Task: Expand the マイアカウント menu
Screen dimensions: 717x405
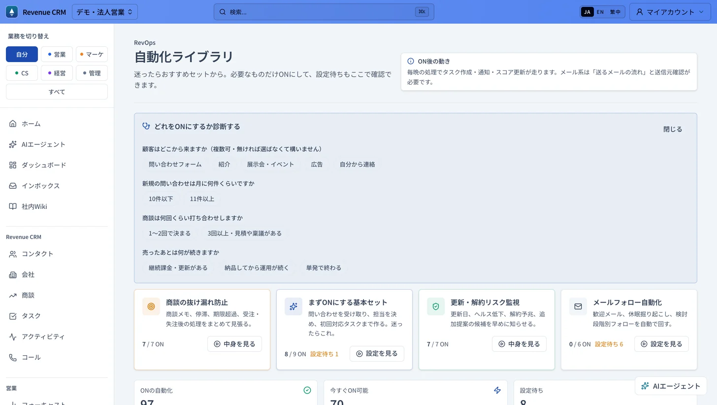Action: point(670,12)
